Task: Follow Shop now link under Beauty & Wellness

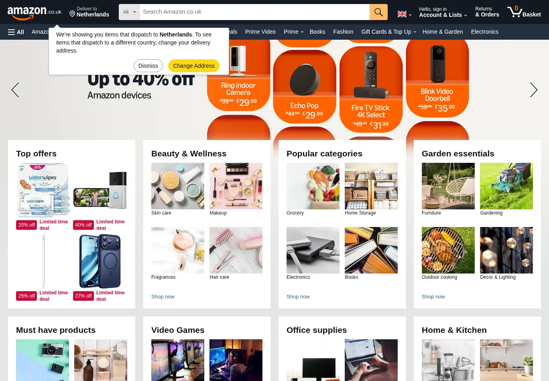Action: tap(163, 297)
